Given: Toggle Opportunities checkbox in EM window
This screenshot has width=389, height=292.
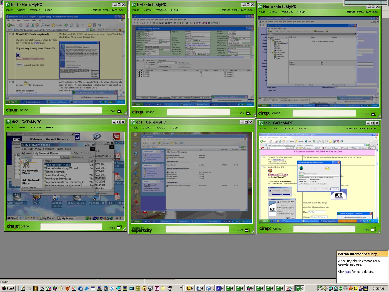Looking at the screenshot, I should pyautogui.click(x=146, y=63).
